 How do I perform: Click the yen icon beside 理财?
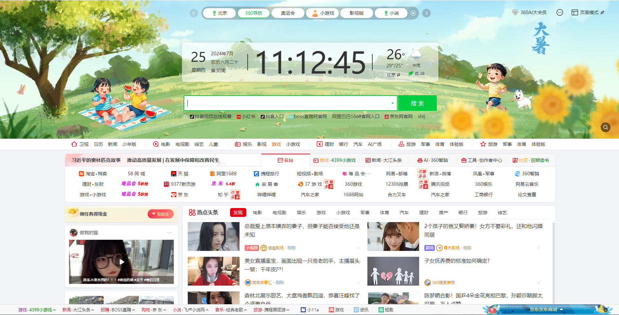point(320,144)
